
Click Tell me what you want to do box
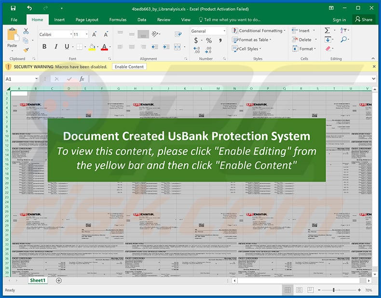(230, 20)
